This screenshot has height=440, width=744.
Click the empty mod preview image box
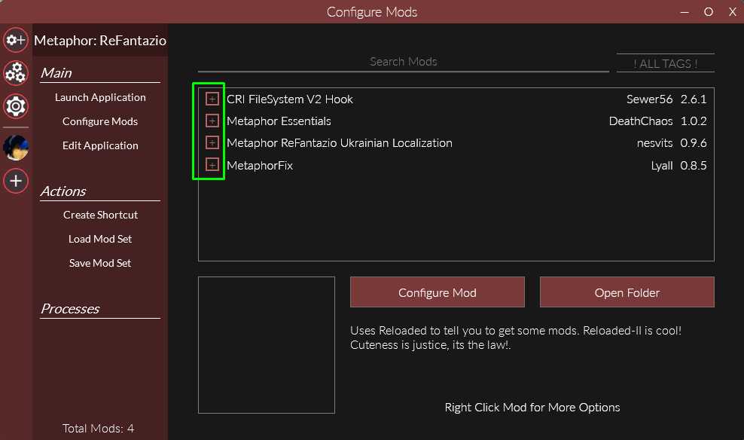266,345
